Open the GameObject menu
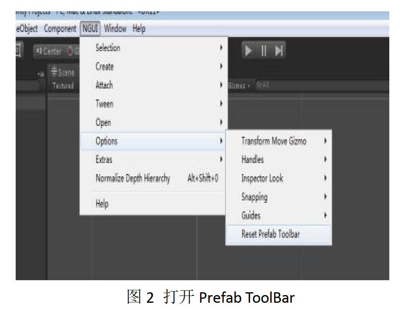Image resolution: width=407 pixels, height=310 pixels. click(x=27, y=29)
